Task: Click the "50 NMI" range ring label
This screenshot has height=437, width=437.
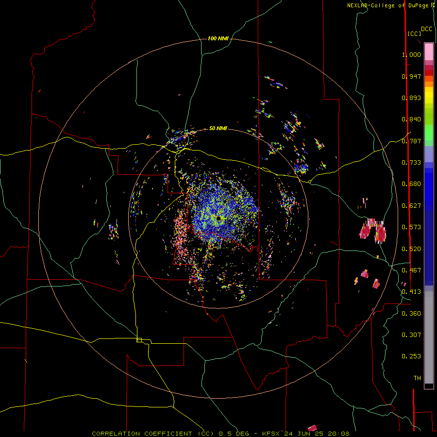Action: coord(218,128)
